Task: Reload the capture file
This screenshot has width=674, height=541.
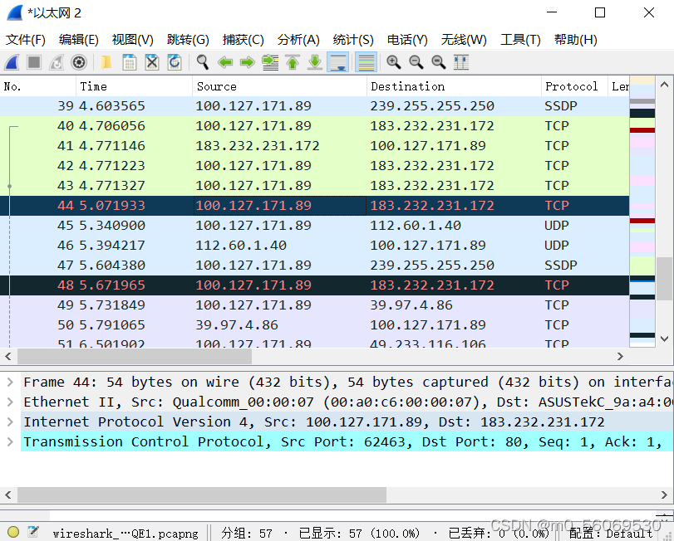Action: pyautogui.click(x=175, y=61)
